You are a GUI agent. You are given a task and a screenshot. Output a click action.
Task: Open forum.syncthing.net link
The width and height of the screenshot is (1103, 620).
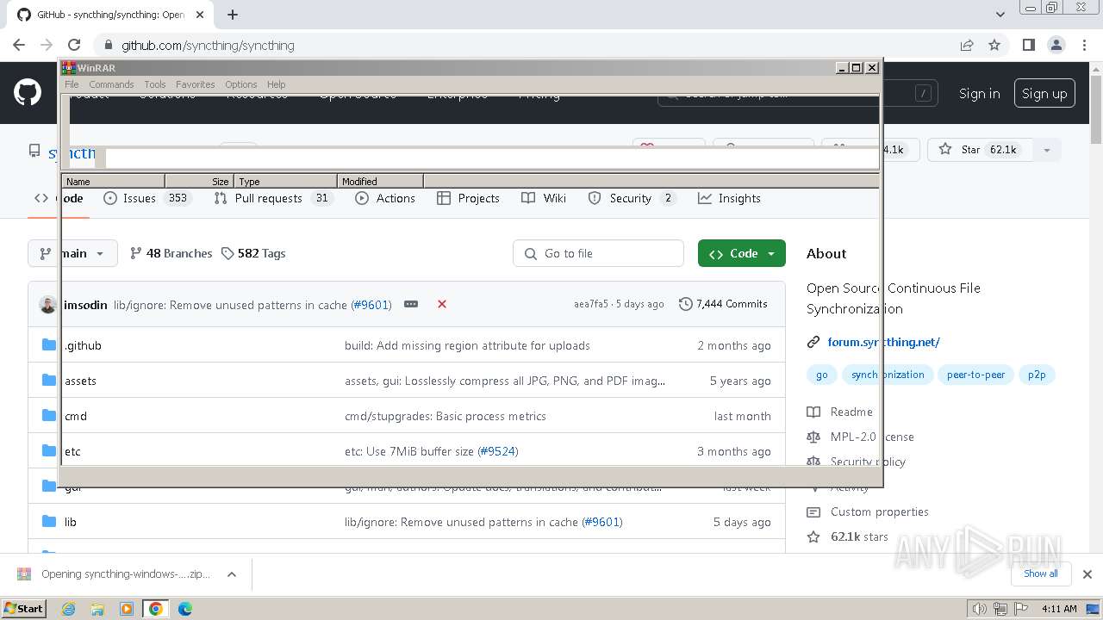click(883, 342)
